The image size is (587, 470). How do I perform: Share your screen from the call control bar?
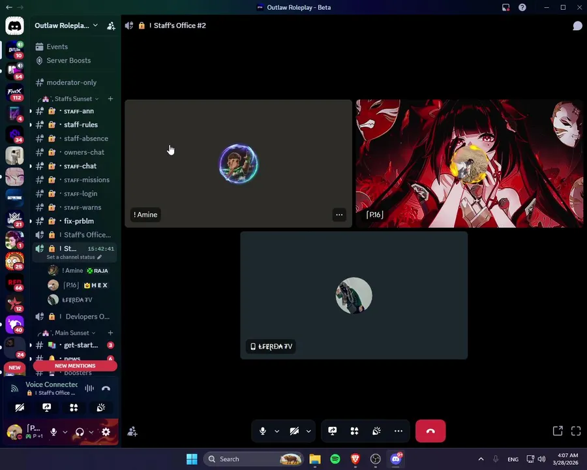pos(333,431)
